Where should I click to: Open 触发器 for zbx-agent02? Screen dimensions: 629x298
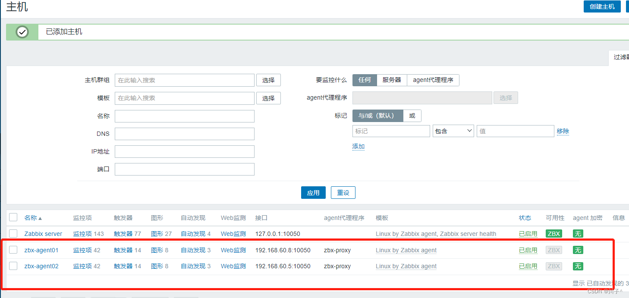pos(123,266)
